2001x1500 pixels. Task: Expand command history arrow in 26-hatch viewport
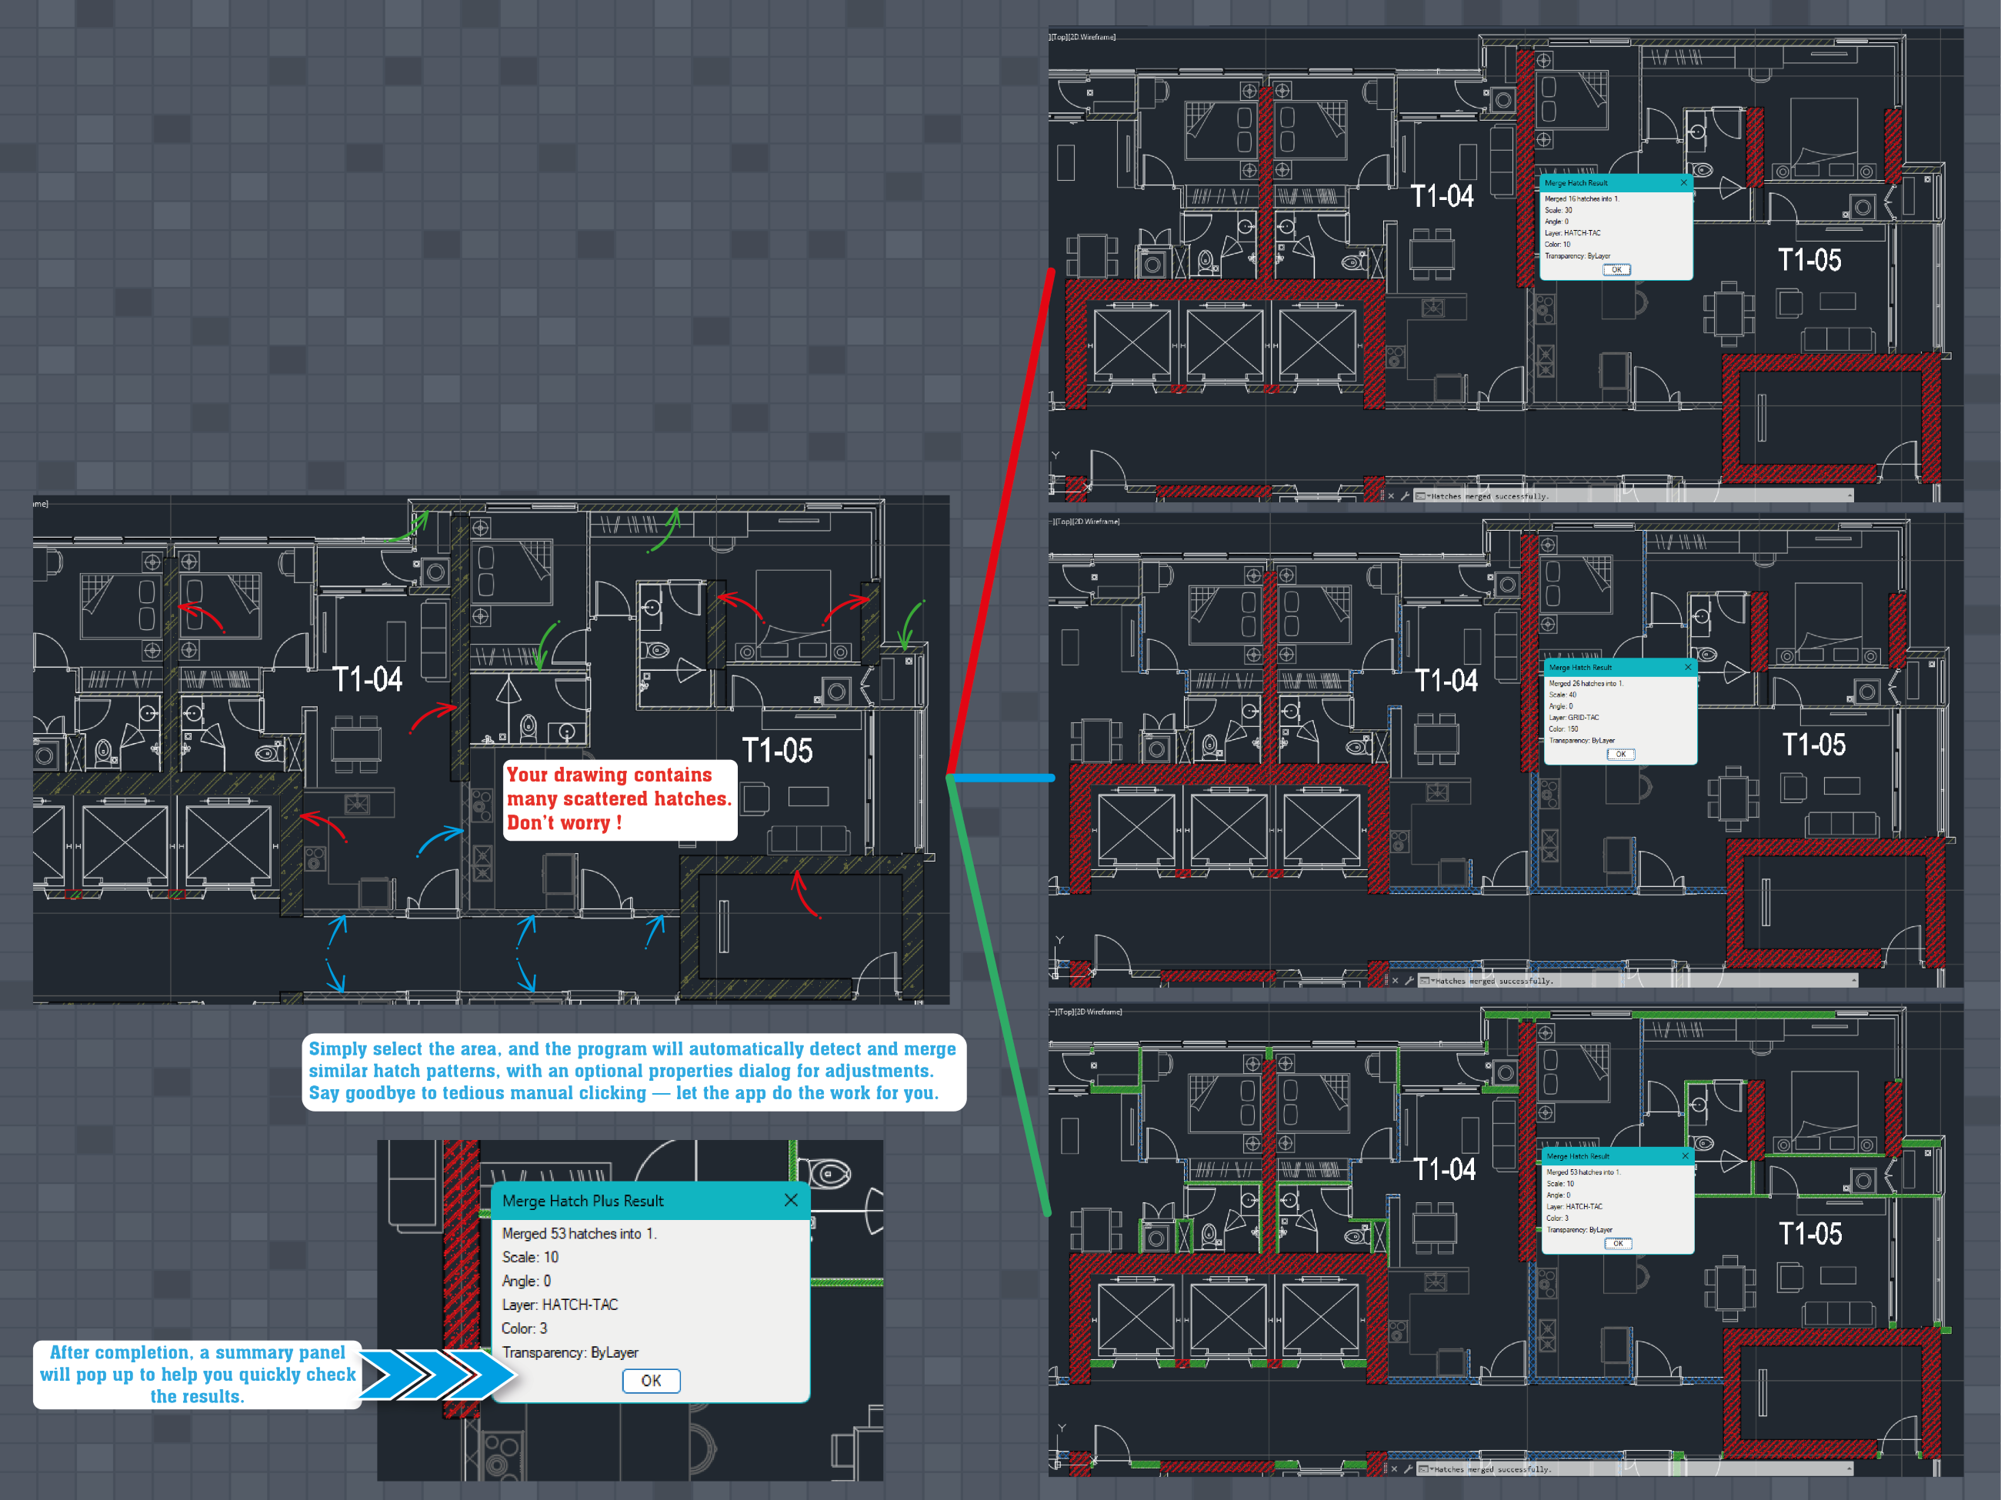pos(1853,980)
